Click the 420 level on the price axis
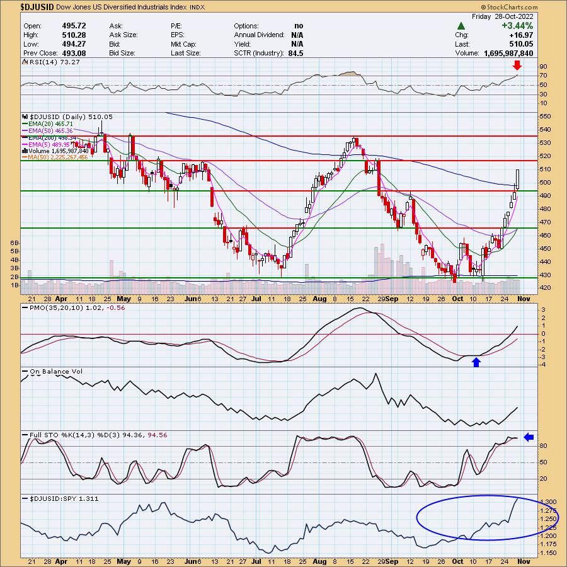The image size is (567, 567). pyautogui.click(x=546, y=288)
